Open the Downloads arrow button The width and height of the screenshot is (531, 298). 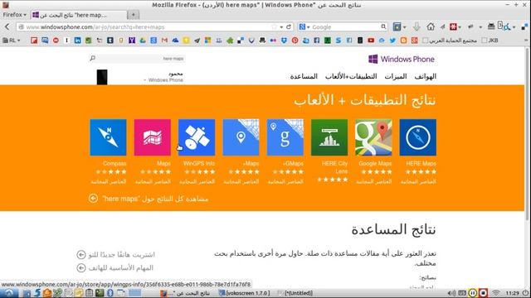click(x=417, y=26)
